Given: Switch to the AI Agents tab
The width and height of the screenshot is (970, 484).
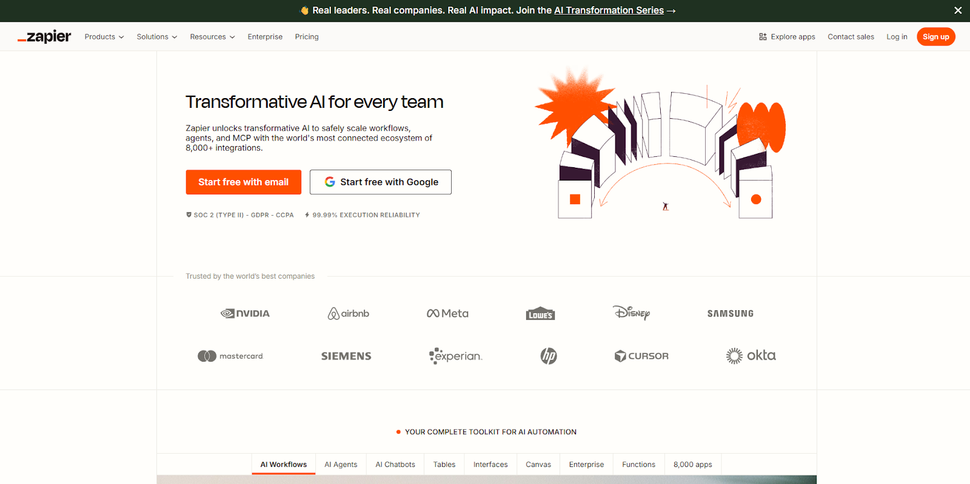Looking at the screenshot, I should [x=341, y=465].
